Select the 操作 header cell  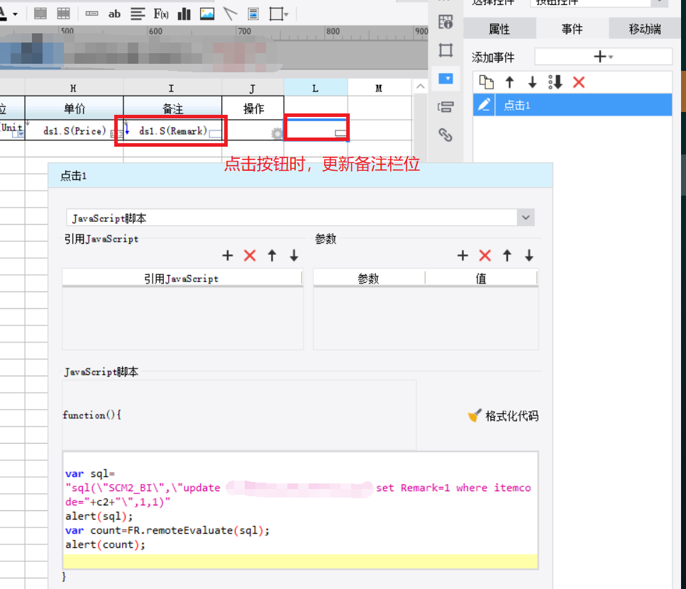pos(253,108)
